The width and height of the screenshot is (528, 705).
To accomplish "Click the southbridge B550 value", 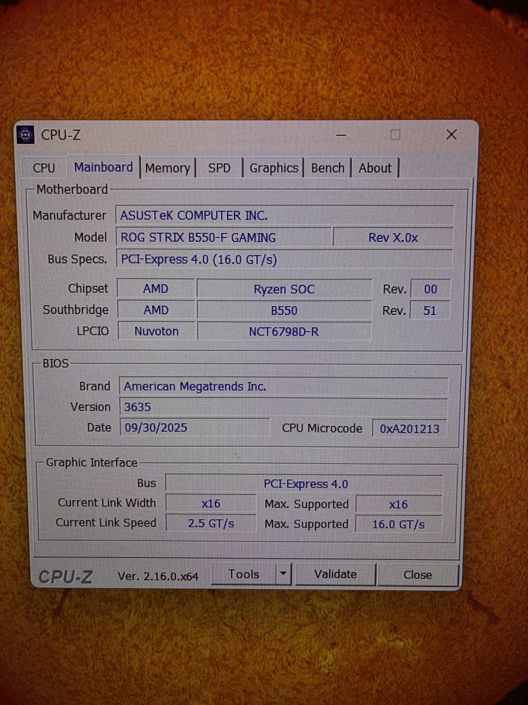I will click(x=284, y=311).
